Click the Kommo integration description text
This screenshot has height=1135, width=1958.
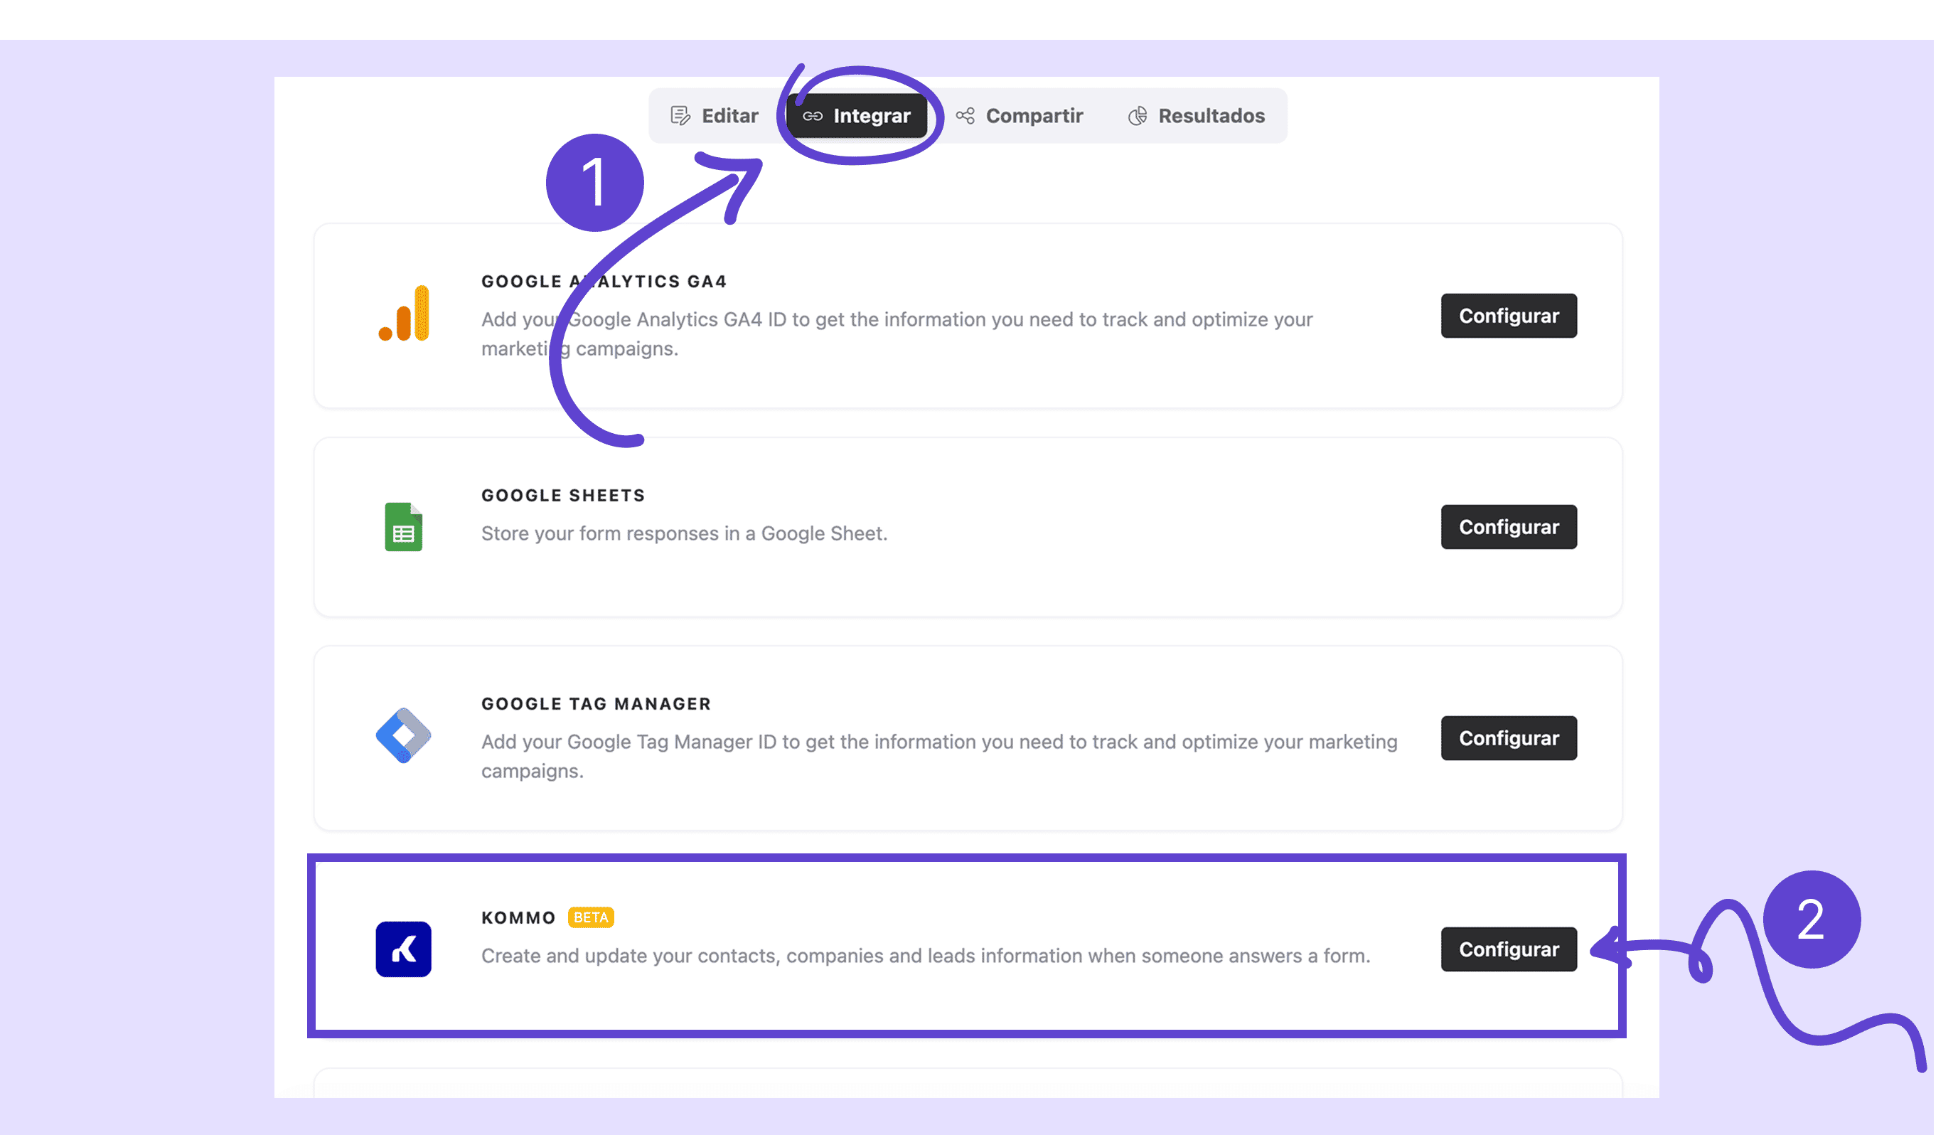(926, 955)
